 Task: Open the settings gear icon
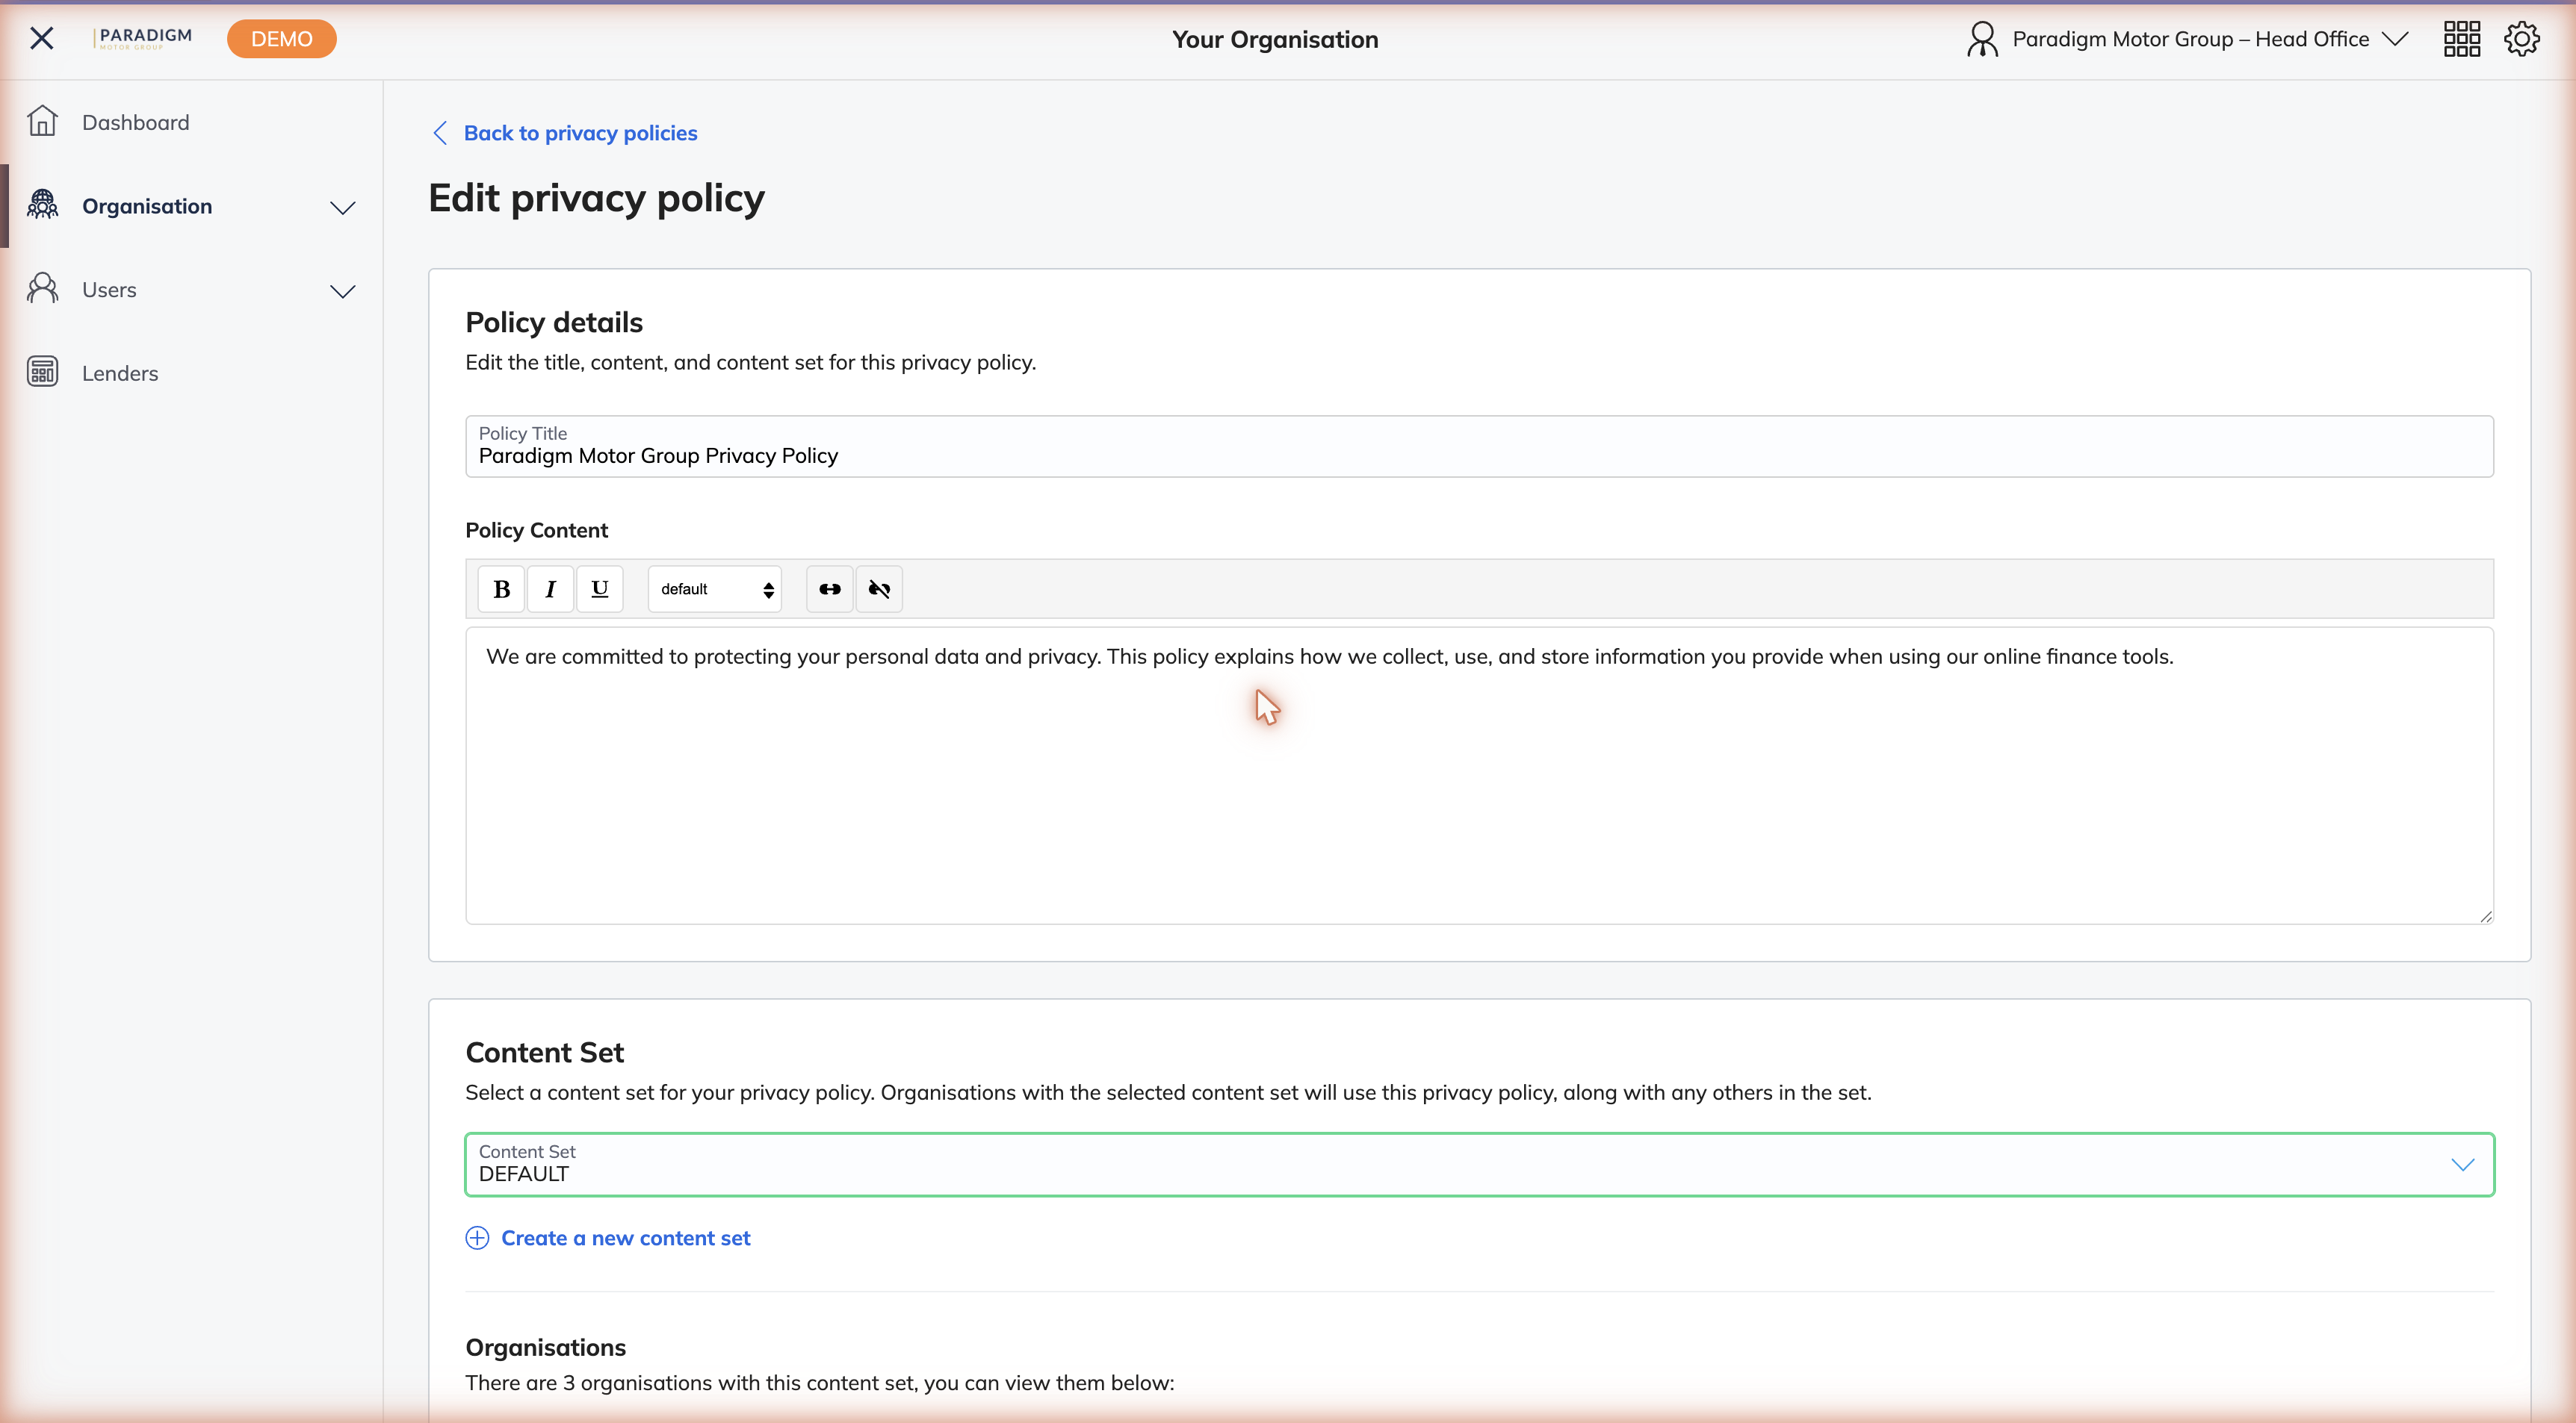2522,39
